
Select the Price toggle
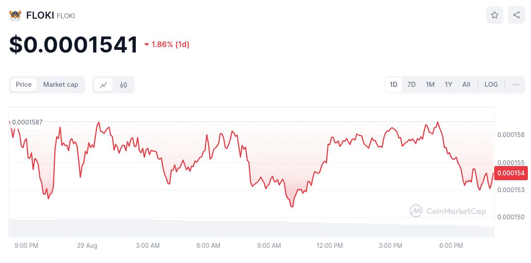point(24,85)
